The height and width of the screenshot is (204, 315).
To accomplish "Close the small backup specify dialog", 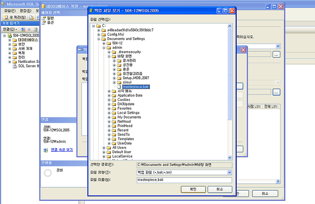I will [243, 50].
